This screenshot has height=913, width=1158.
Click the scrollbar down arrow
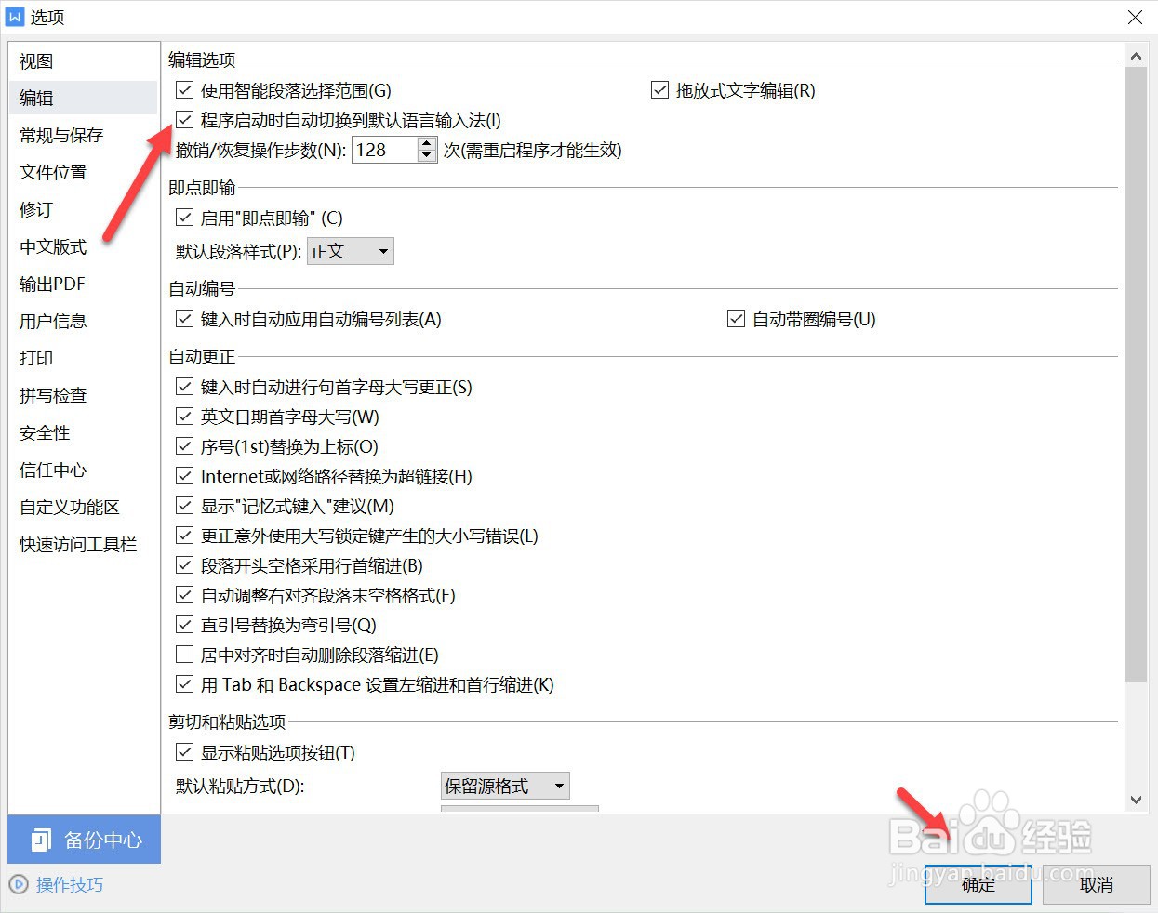[x=1137, y=800]
